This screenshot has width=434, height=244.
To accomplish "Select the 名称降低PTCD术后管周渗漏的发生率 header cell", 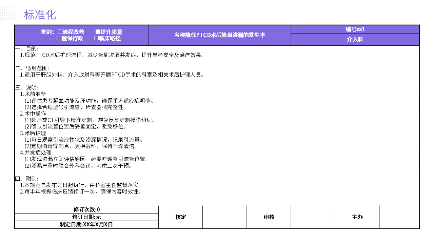I will tap(220, 35).
